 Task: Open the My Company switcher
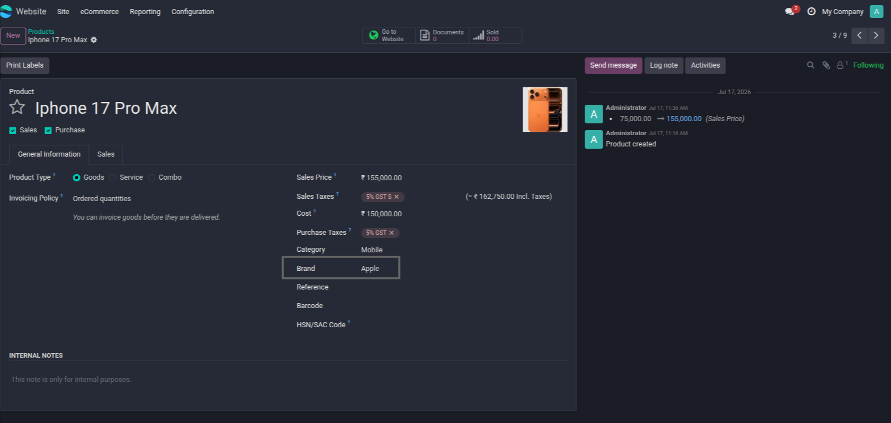click(x=842, y=12)
